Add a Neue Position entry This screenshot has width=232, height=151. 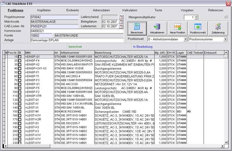[177, 29]
